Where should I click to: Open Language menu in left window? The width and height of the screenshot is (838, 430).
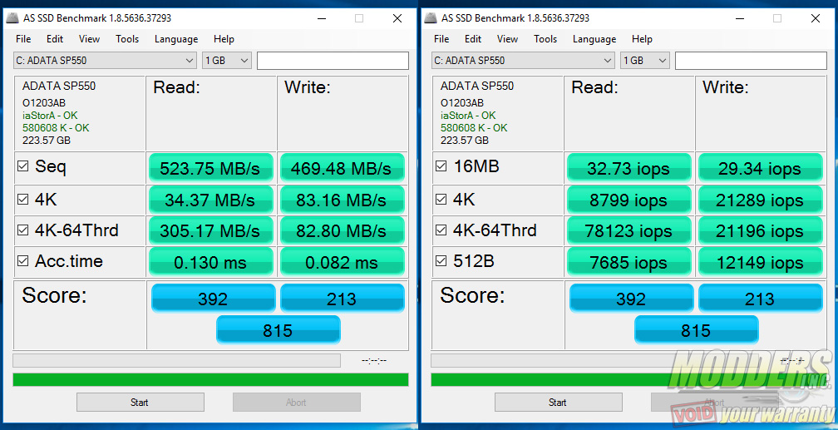point(176,39)
